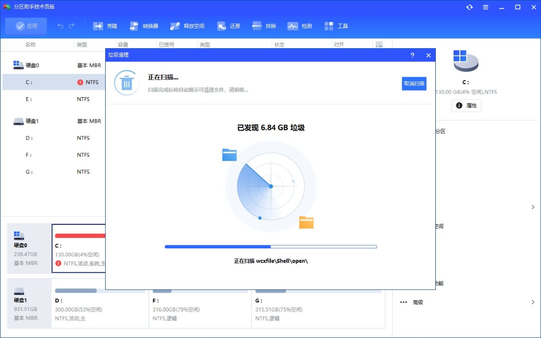Screen dimensions: 541x338
Task: Open the Tools (工具) menu icon
Action: click(x=336, y=26)
